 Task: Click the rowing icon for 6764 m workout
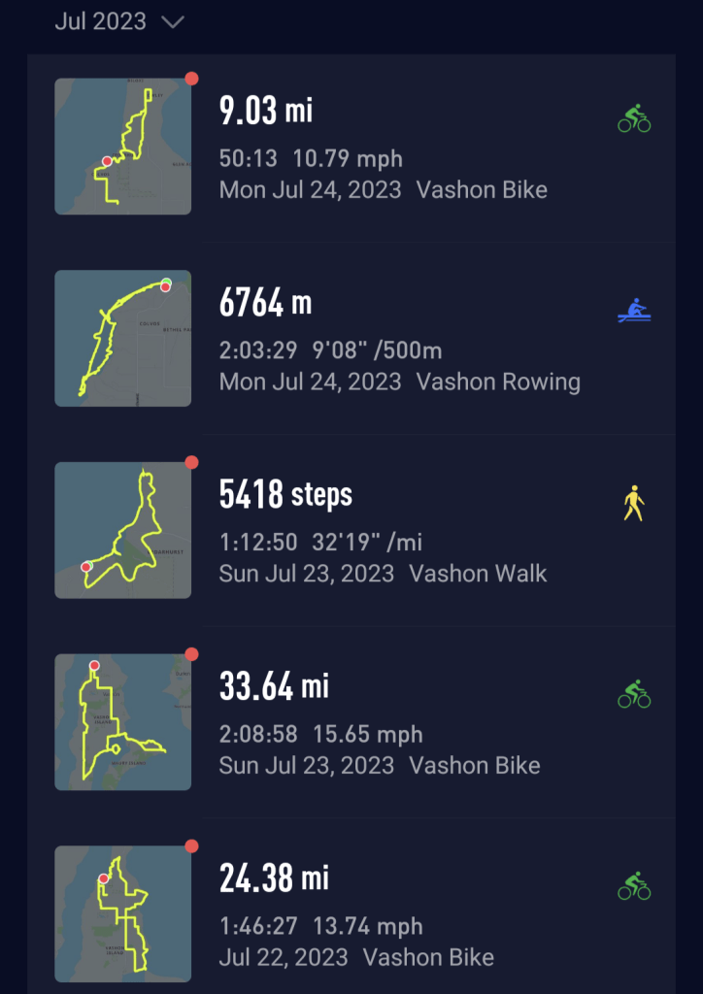point(634,312)
